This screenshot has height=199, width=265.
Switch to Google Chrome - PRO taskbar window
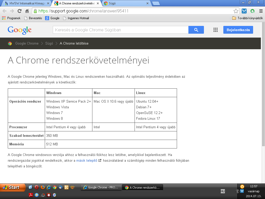[101, 188]
